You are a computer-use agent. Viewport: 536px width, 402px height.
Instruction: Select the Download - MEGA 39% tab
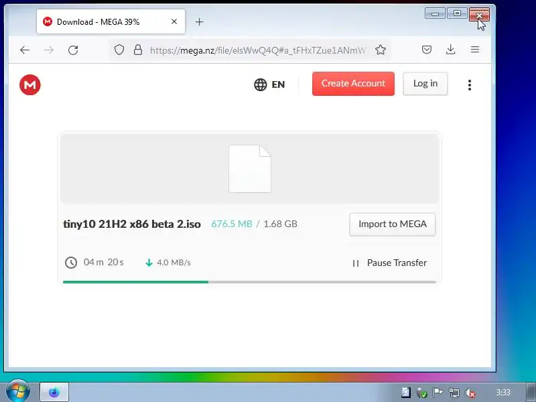click(111, 22)
